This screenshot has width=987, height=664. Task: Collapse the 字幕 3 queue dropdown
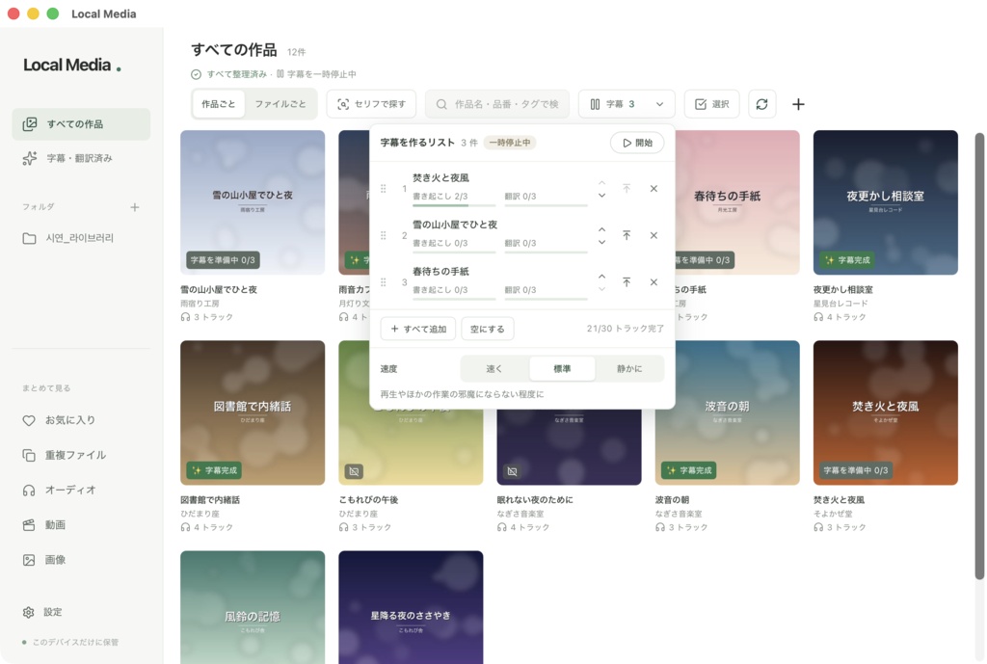(x=627, y=104)
